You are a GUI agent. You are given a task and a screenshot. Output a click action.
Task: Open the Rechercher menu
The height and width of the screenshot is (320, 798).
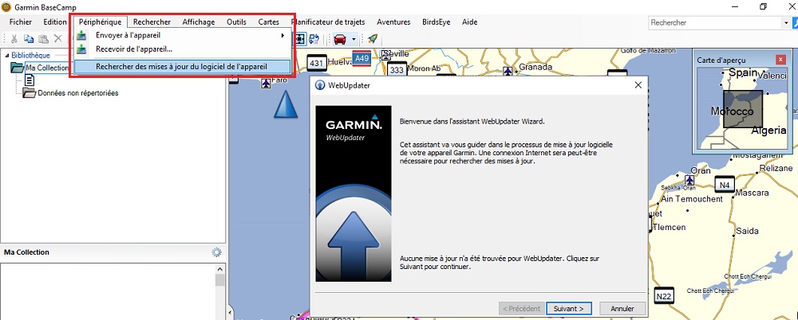click(x=152, y=21)
